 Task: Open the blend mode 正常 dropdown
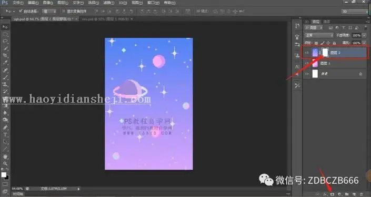pos(319,35)
